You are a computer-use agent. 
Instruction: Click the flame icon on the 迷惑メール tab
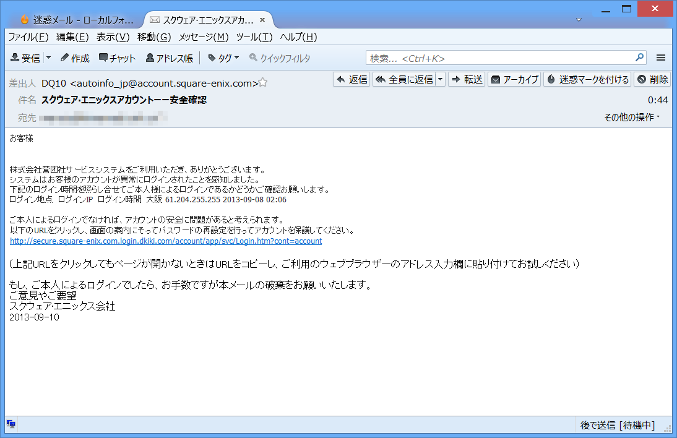[25, 19]
